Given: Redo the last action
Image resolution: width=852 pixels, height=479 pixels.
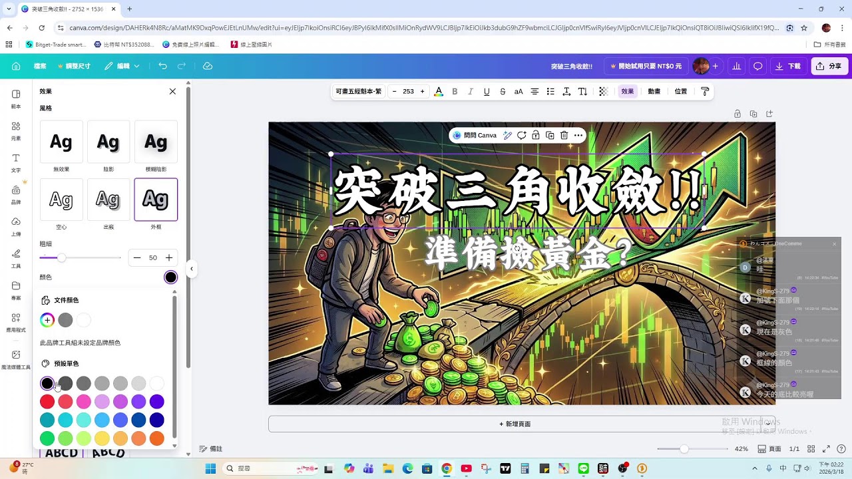Looking at the screenshot, I should pos(181,66).
